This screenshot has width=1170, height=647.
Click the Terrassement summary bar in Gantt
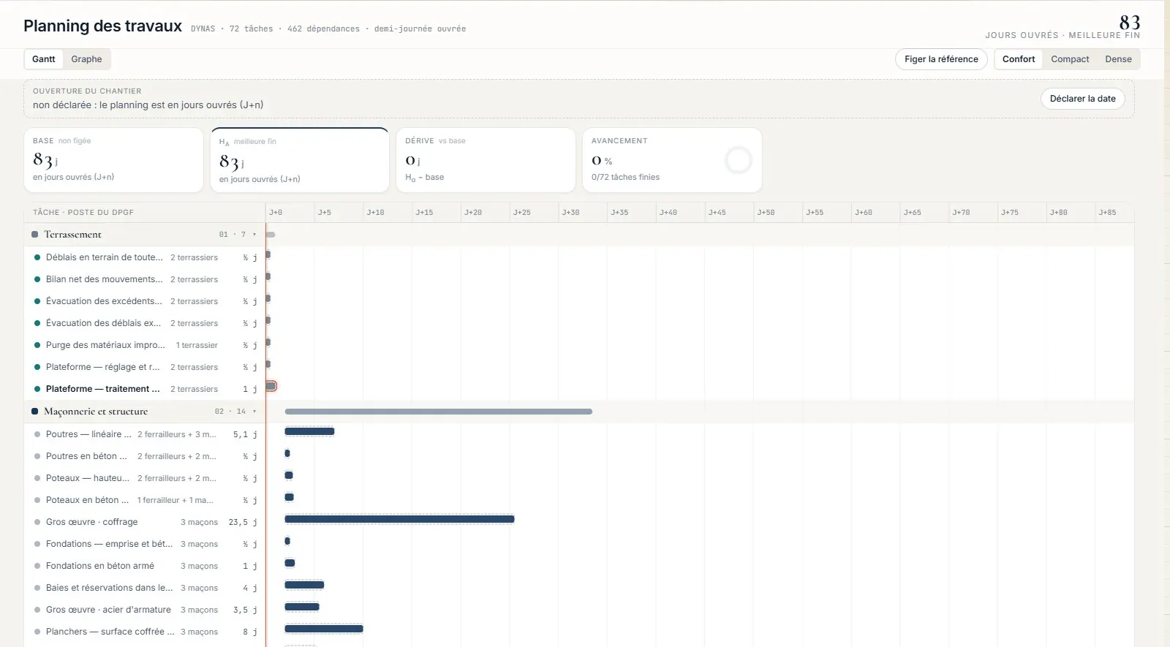[x=271, y=235]
